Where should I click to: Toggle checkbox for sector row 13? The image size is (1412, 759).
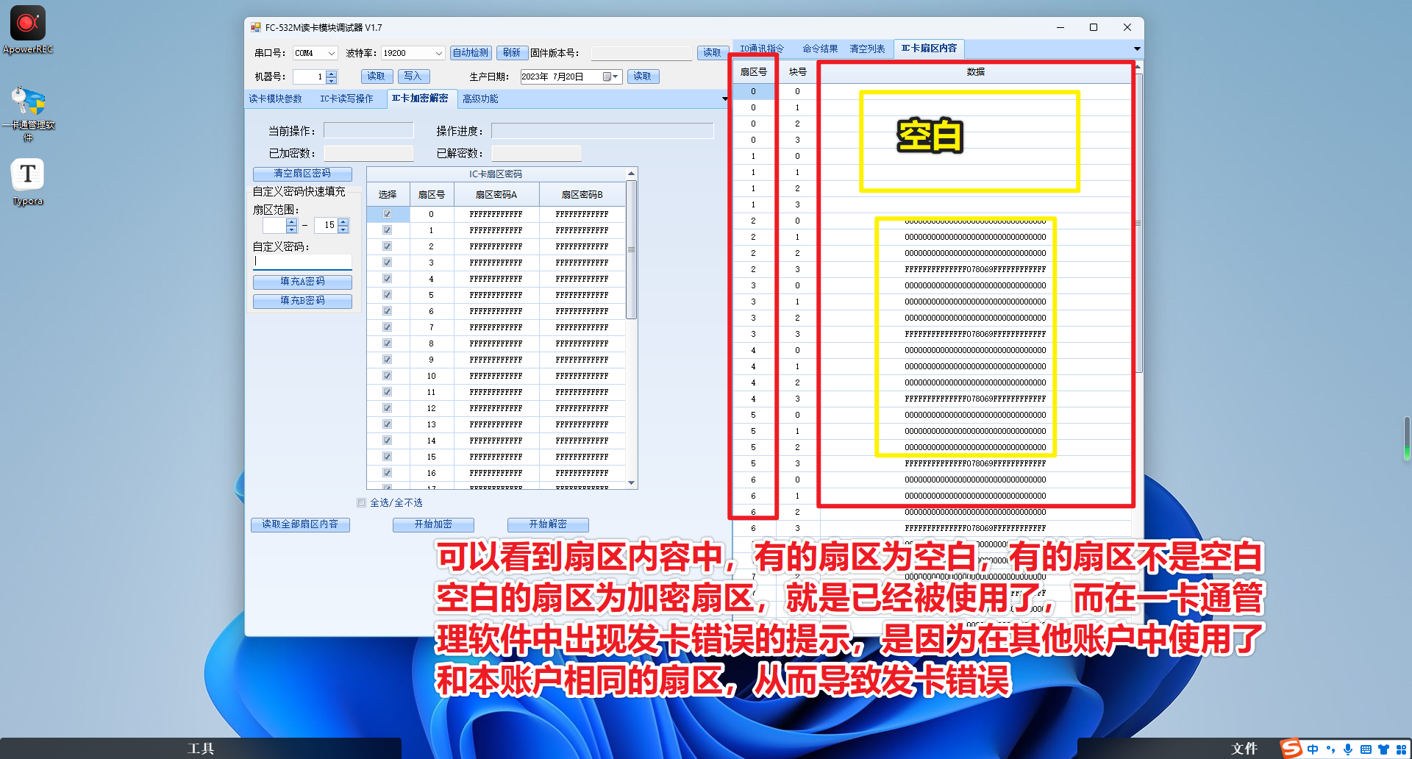387,424
